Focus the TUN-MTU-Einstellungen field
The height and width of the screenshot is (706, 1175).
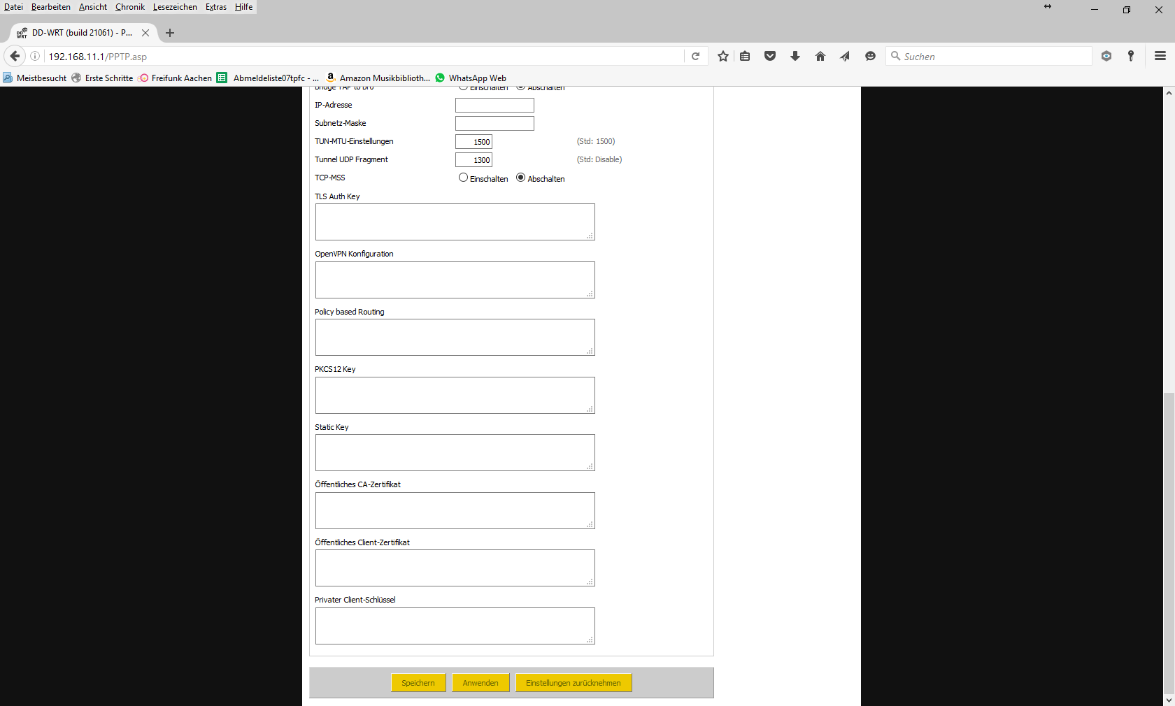[473, 142]
